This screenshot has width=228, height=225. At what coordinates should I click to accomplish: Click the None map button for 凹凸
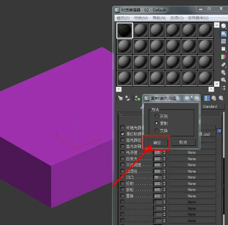click(x=192, y=177)
